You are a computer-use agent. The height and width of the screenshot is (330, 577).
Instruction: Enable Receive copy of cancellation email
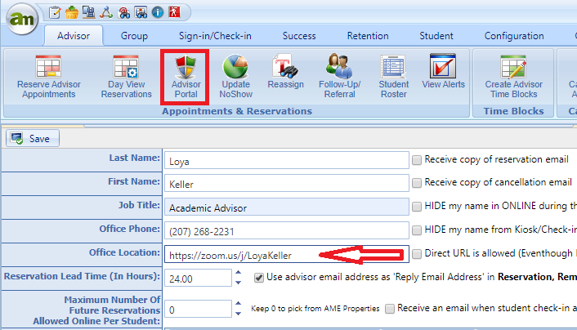(x=417, y=183)
